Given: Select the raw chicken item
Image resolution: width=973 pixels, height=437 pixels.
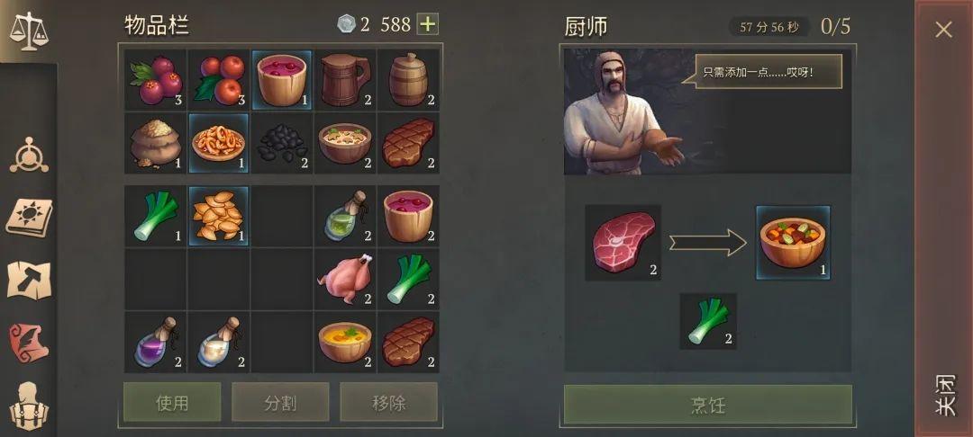Looking at the screenshot, I should (x=345, y=279).
